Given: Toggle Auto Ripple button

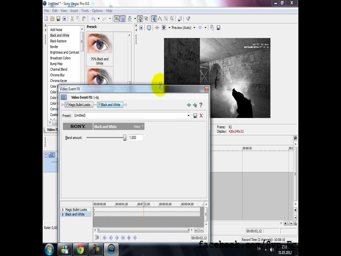Looking at the screenshot, I should point(130,19).
